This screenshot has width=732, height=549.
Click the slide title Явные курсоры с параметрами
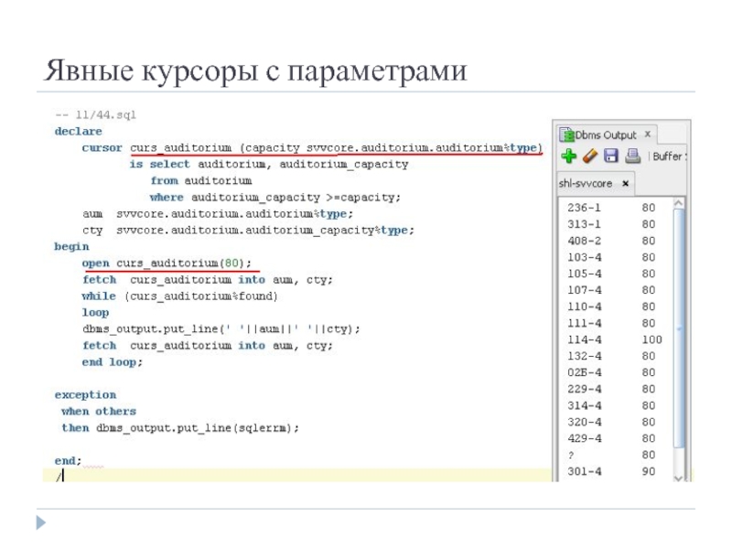click(255, 71)
